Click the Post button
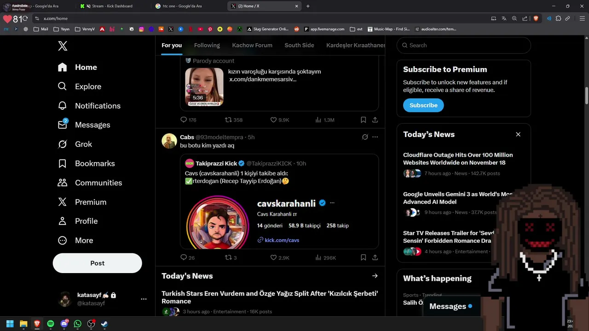 [97, 263]
